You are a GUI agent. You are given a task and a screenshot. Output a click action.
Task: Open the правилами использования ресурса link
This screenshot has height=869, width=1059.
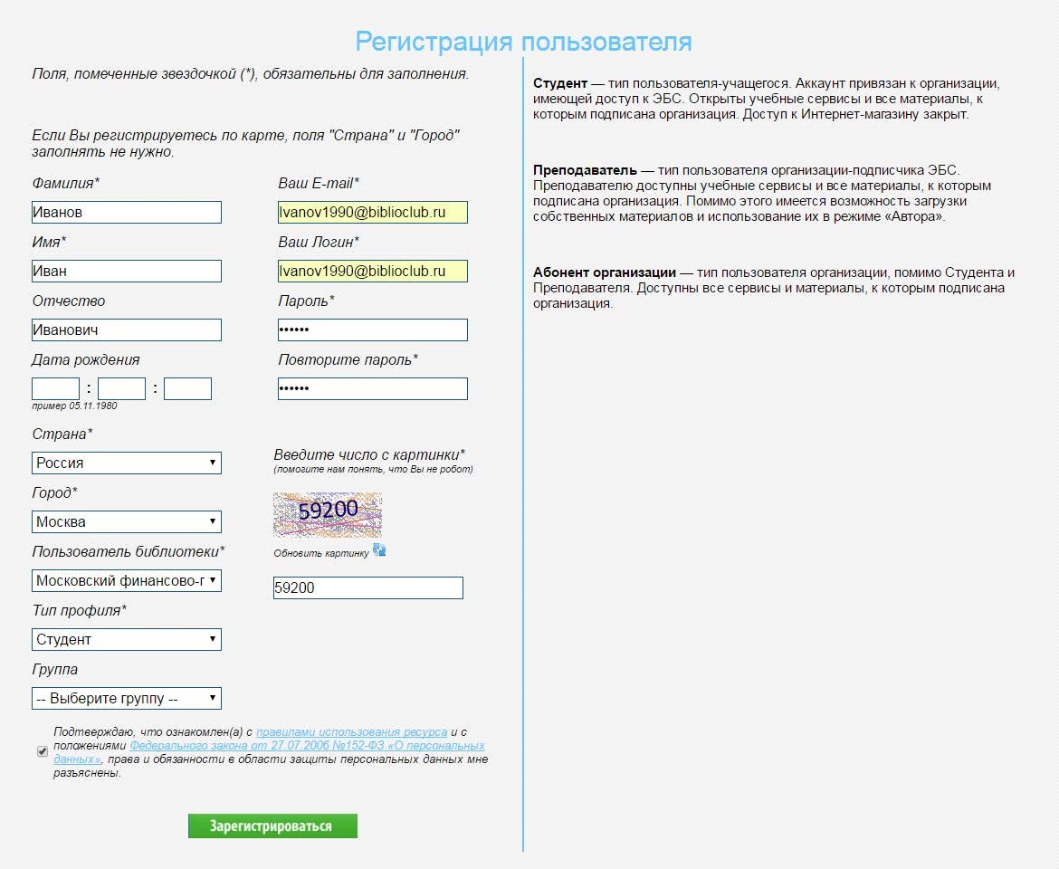coord(351,732)
